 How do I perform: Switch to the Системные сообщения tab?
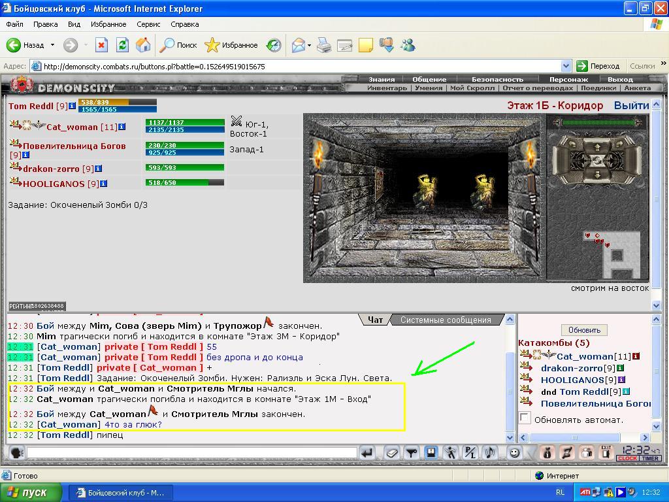click(x=446, y=320)
